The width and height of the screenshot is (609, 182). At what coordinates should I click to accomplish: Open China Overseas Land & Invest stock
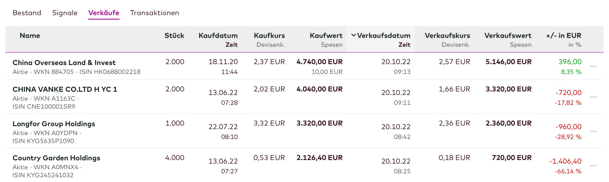tap(64, 63)
